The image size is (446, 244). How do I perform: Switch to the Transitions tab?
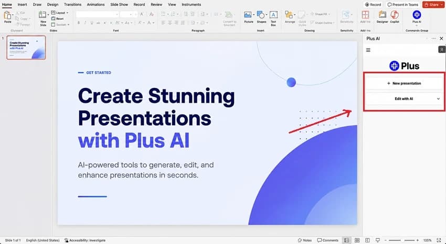[72, 5]
